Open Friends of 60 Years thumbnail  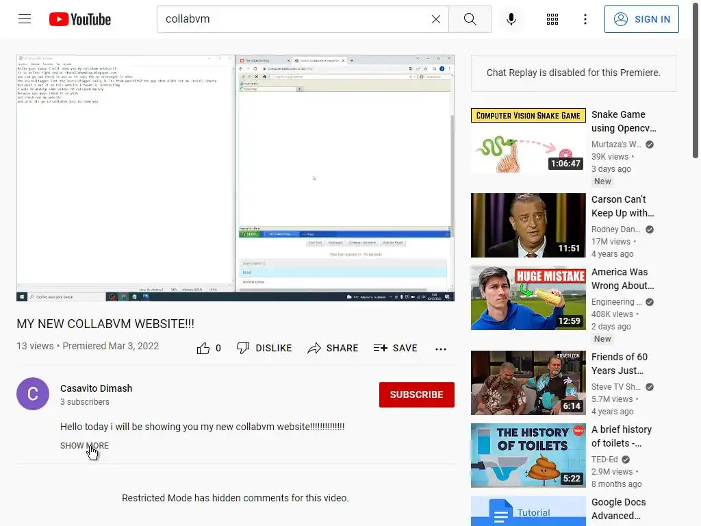(x=528, y=383)
